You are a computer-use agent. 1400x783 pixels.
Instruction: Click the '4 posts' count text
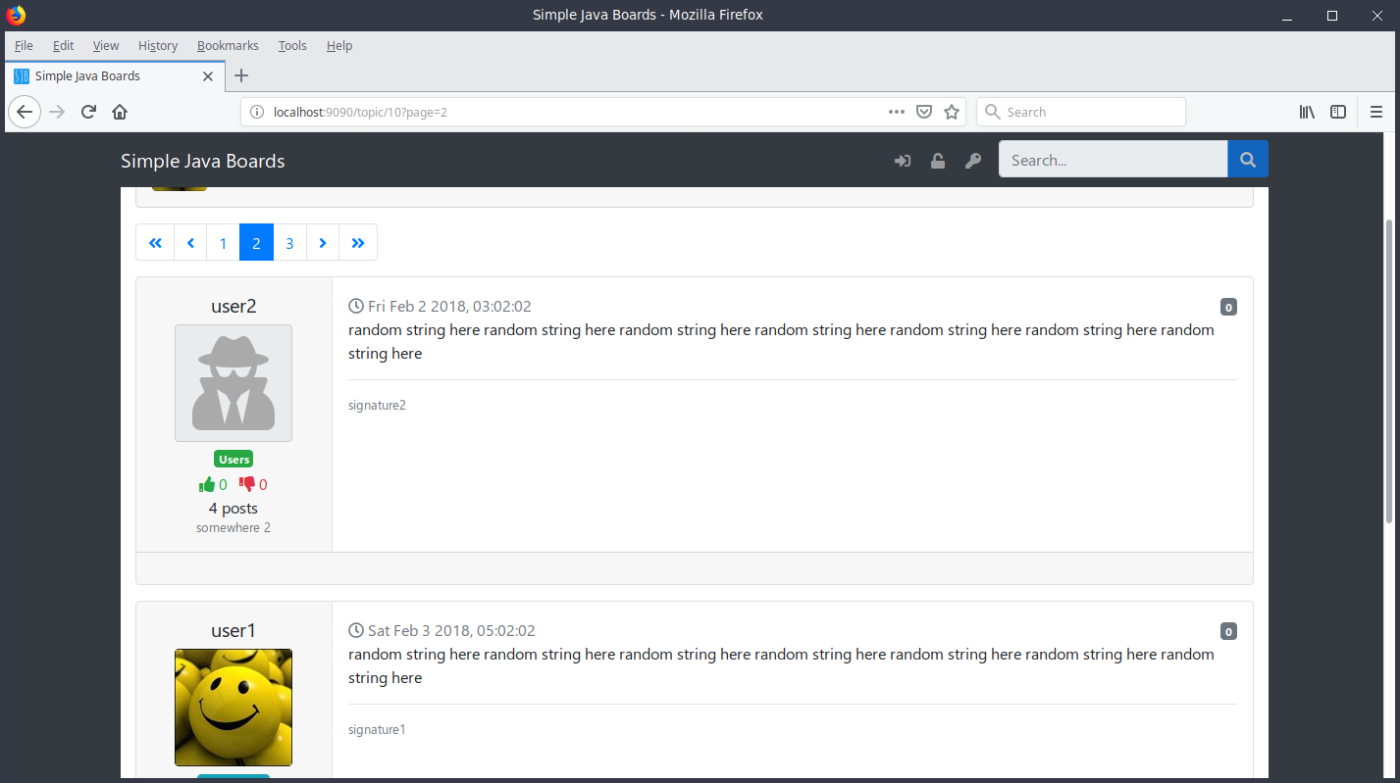(x=233, y=508)
